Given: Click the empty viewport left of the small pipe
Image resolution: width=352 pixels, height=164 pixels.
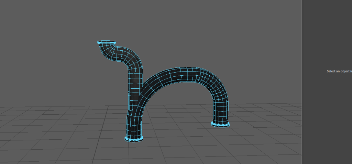Looking at the screenshot, I should [52, 62].
